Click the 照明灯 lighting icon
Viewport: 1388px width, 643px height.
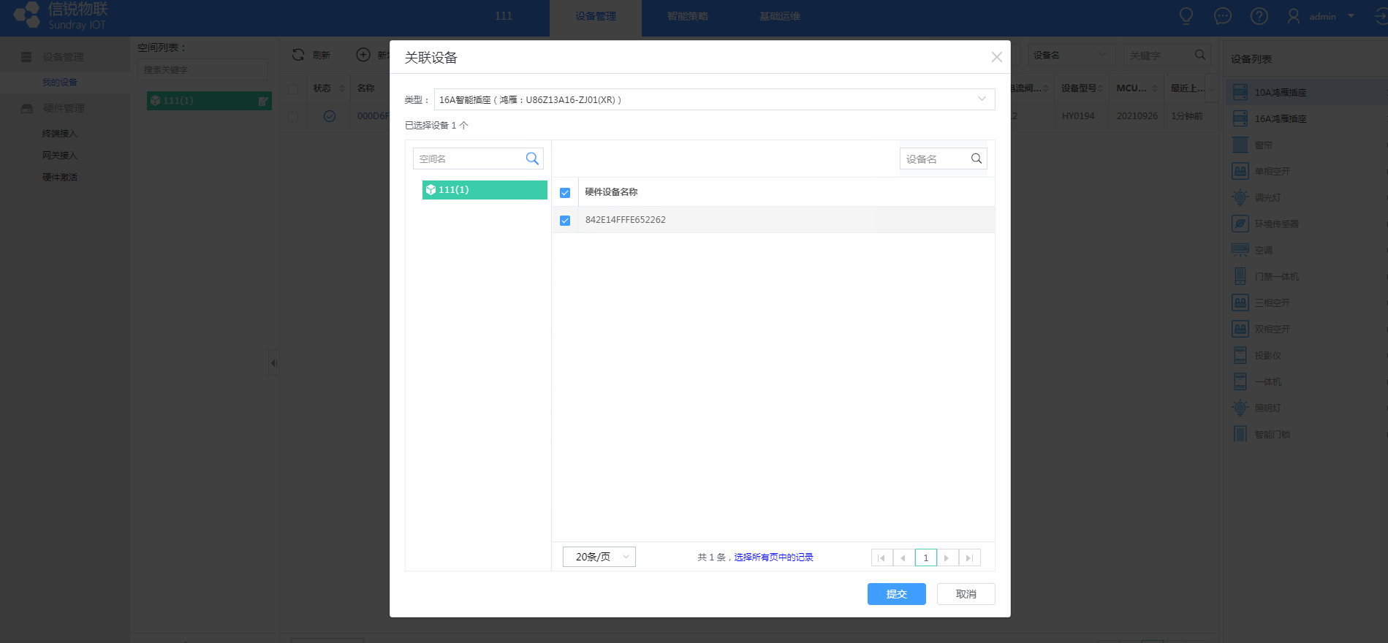(x=1240, y=408)
